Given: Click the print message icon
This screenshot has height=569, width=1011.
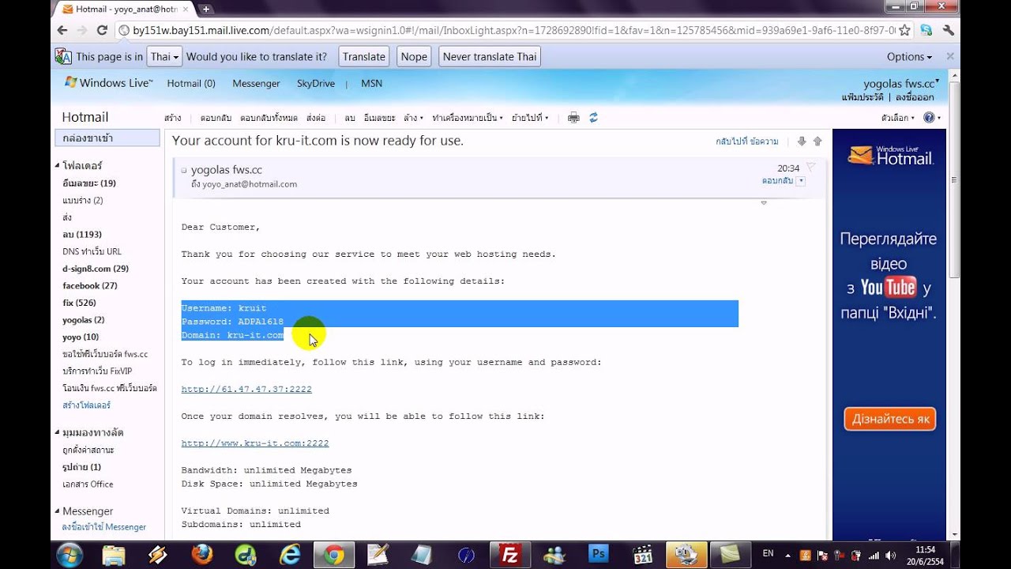Looking at the screenshot, I should [x=573, y=118].
